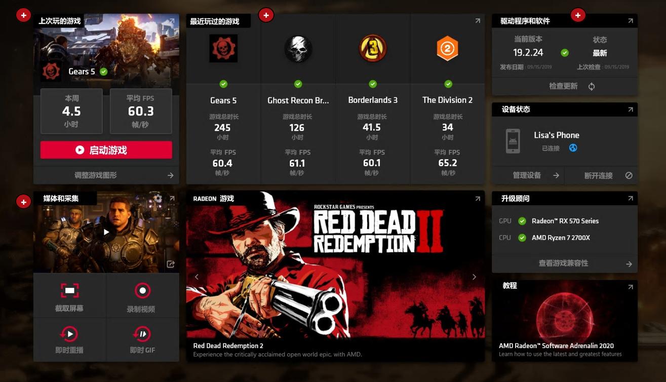Open 管理设备 device management link
Image resolution: width=666 pixels, height=382 pixels.
tap(528, 175)
